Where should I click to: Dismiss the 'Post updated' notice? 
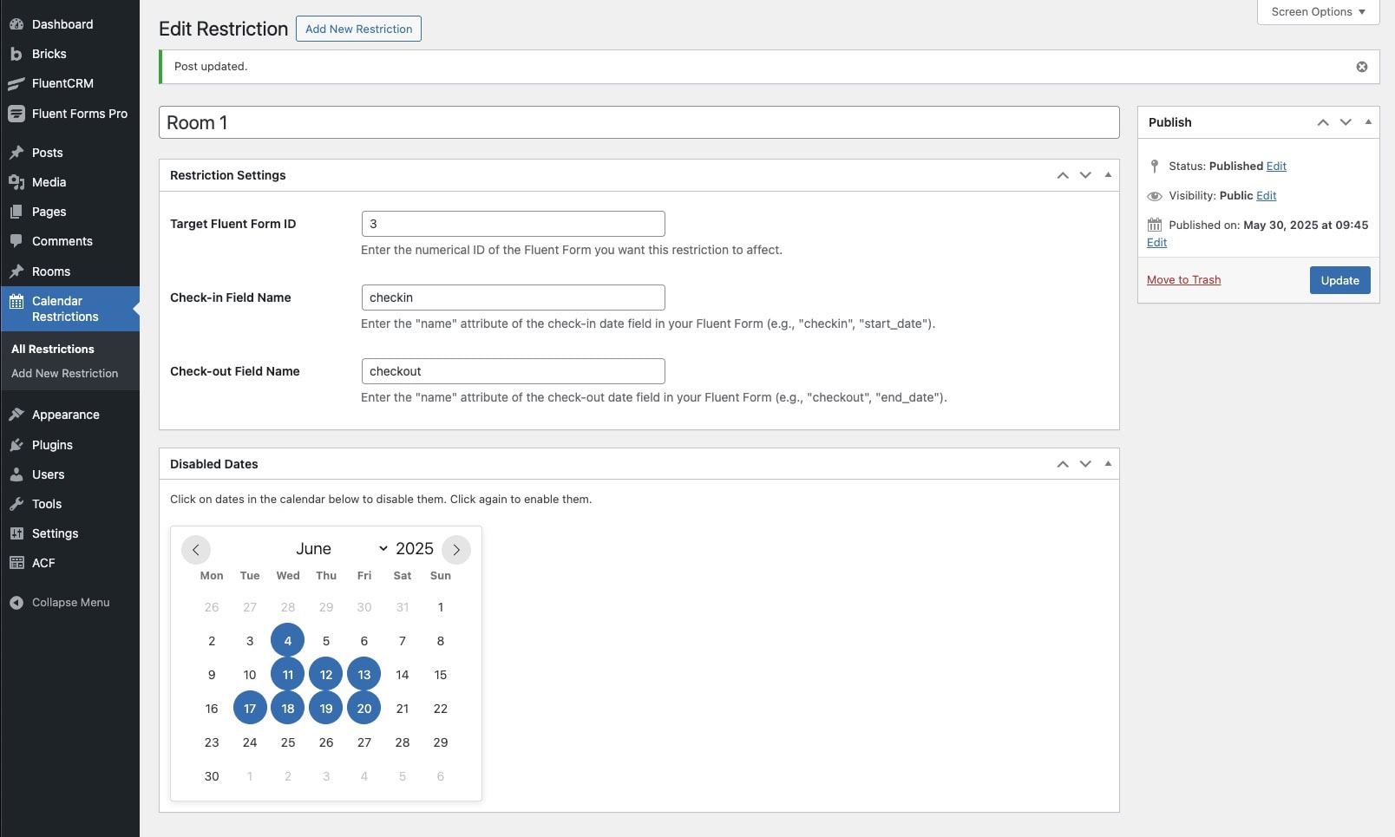pyautogui.click(x=1362, y=67)
